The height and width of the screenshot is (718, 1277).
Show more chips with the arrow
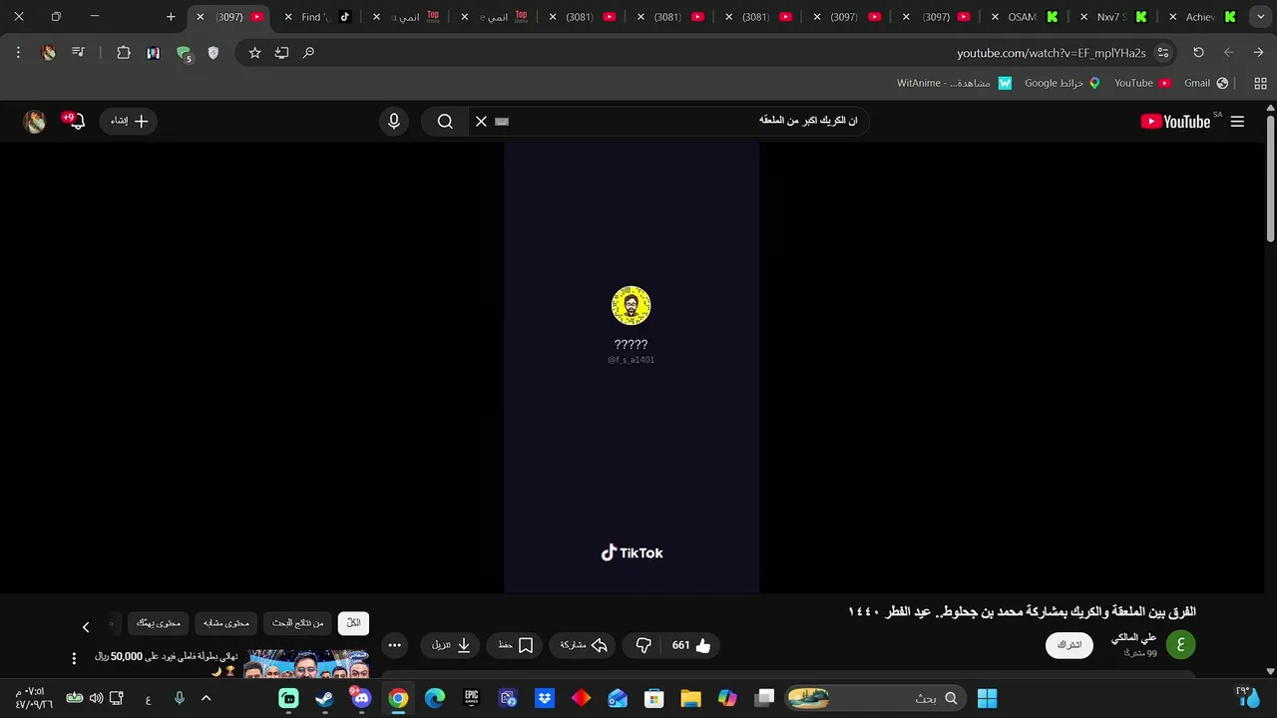pos(86,626)
